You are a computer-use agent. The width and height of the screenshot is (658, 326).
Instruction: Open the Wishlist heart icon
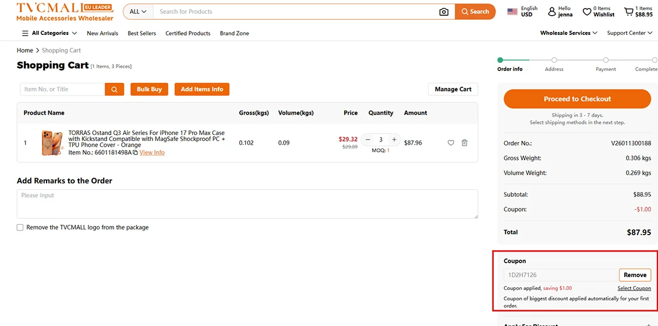click(587, 12)
